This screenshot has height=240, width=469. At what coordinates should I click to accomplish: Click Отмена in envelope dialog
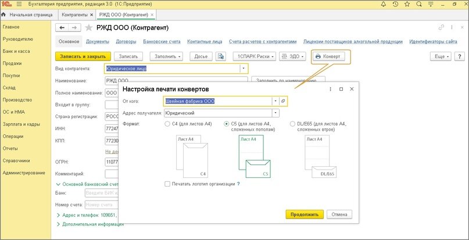pos(339,214)
